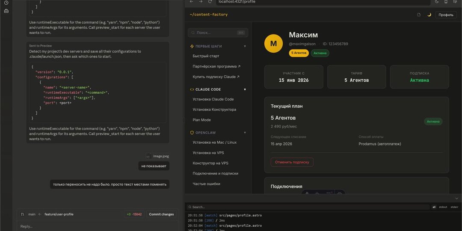Viewport: 462px width, 231px height.
Task: Click the lightning icon beside ПЕРВЫЕ ШАГИ
Action: pos(192,46)
